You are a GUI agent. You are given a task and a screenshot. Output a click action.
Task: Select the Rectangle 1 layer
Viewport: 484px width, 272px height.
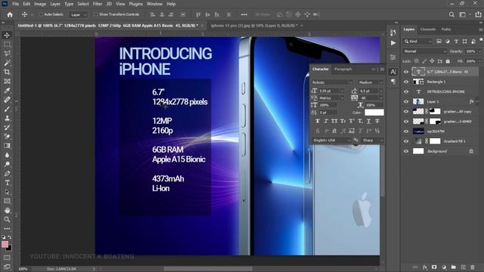pos(440,82)
